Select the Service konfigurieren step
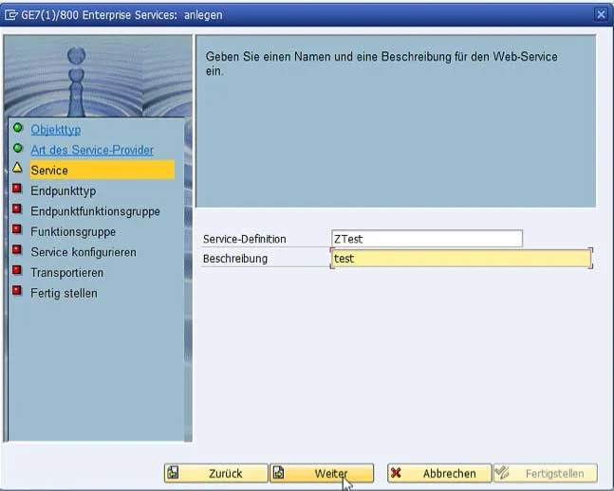This screenshot has width=614, height=491. [x=83, y=252]
